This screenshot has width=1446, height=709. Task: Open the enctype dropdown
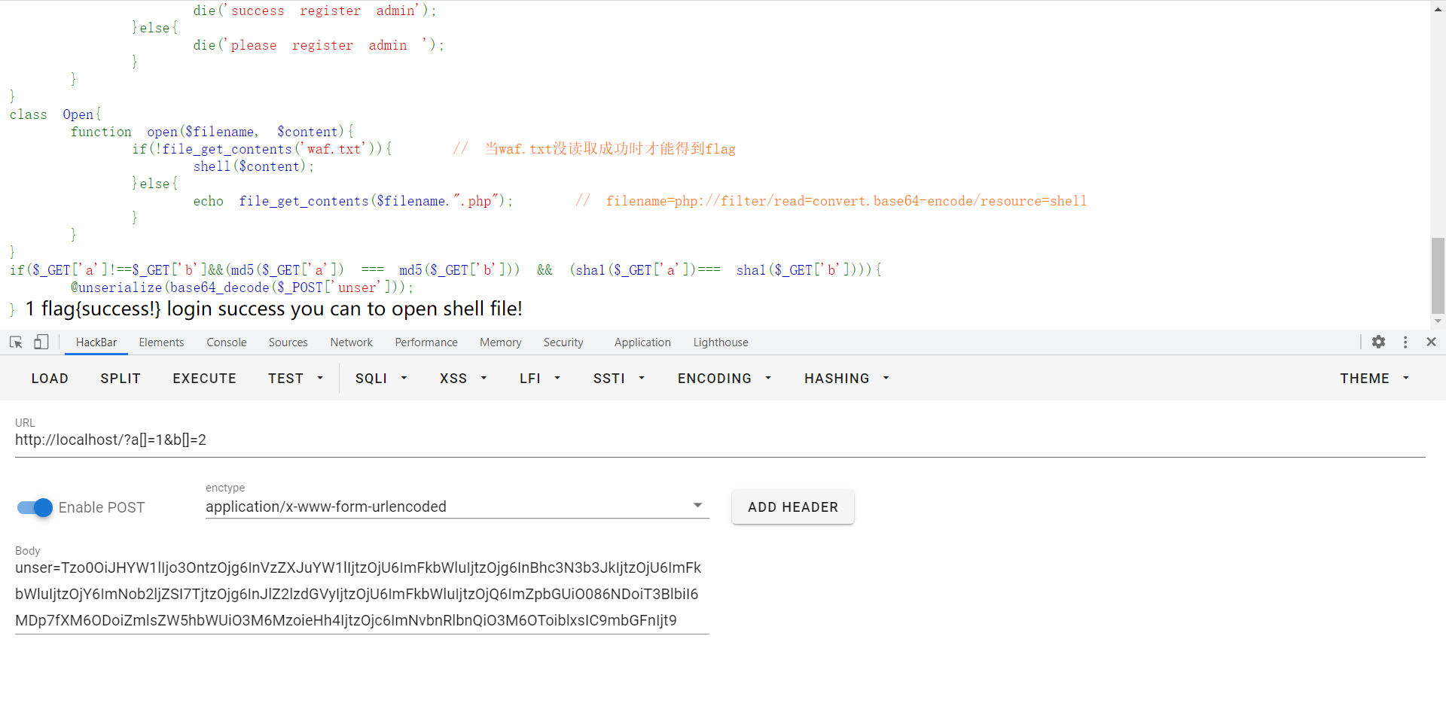pyautogui.click(x=697, y=505)
